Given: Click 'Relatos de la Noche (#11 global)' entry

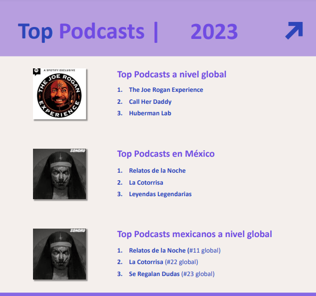Looking at the screenshot, I should [x=174, y=250].
